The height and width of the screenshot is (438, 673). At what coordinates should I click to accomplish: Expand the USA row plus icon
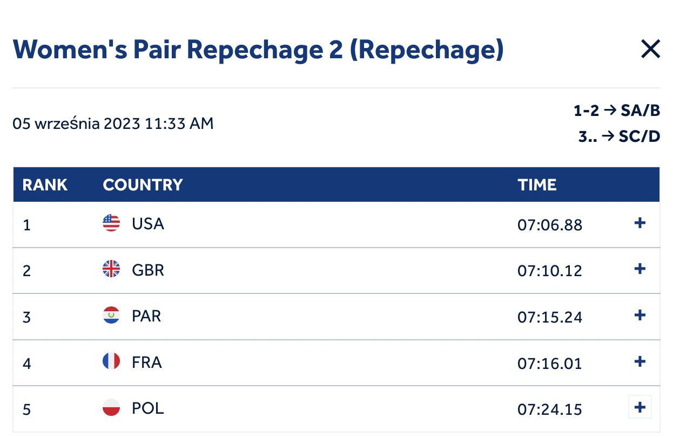[x=640, y=223]
